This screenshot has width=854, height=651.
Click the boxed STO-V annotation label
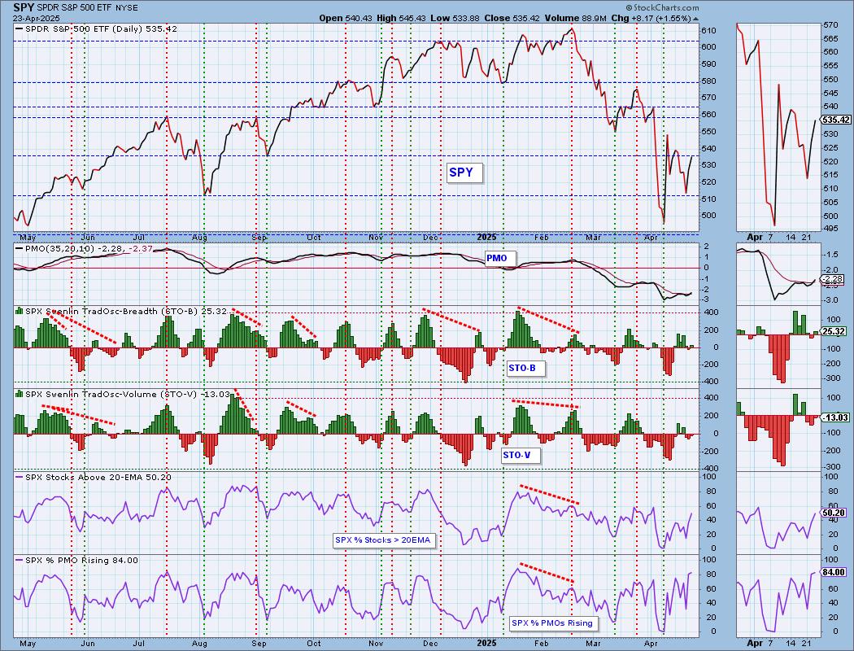(521, 455)
